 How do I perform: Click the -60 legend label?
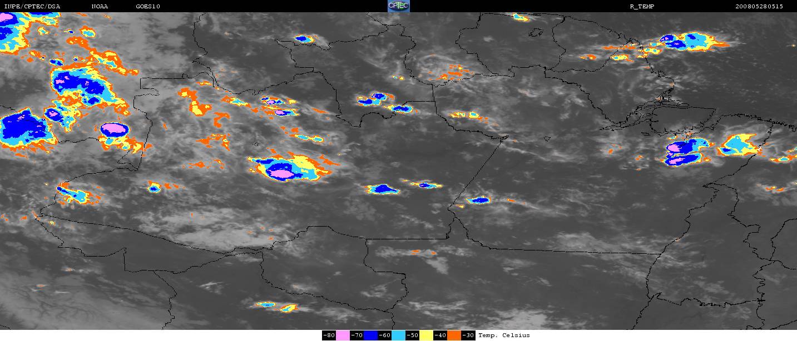pyautogui.click(x=384, y=335)
